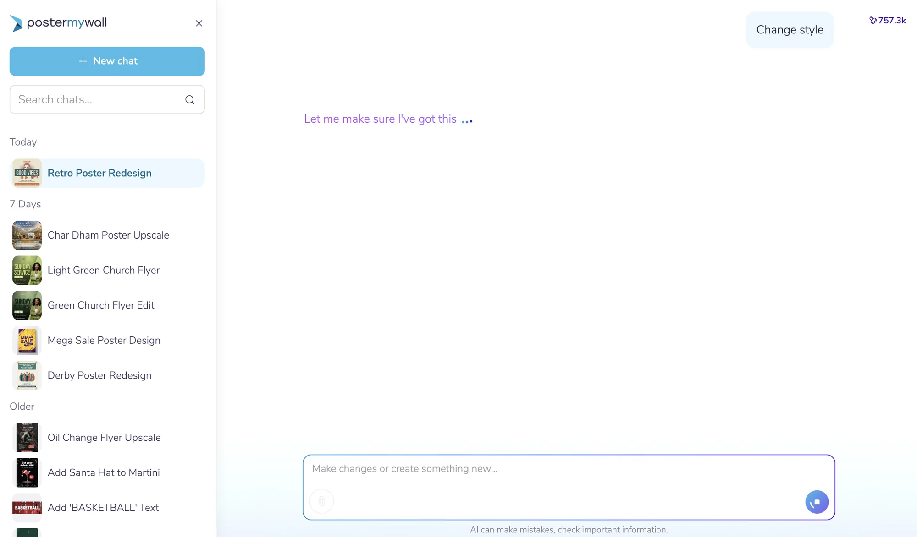Start a New chat
Image resolution: width=917 pixels, height=537 pixels.
coord(107,61)
